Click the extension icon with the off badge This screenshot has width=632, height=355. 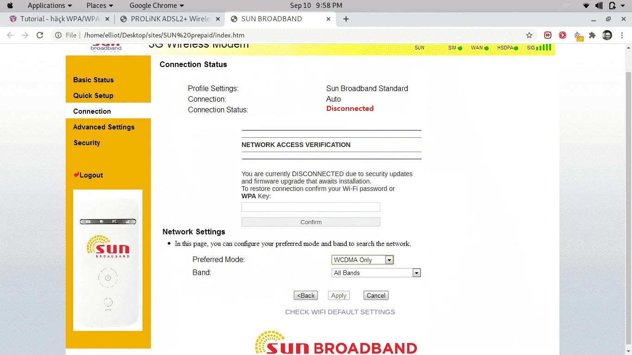point(578,36)
